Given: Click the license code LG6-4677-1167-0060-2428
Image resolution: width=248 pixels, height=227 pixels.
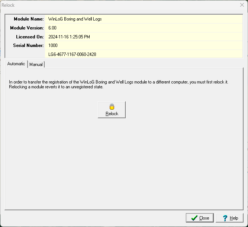Looking at the screenshot, I should [72, 54].
